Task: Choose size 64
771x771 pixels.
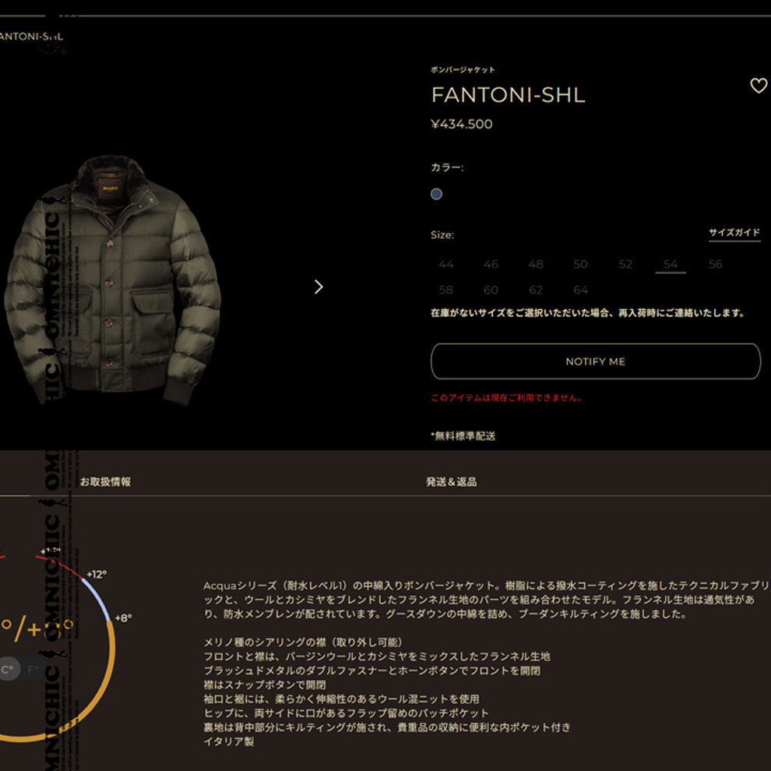Action: point(580,290)
